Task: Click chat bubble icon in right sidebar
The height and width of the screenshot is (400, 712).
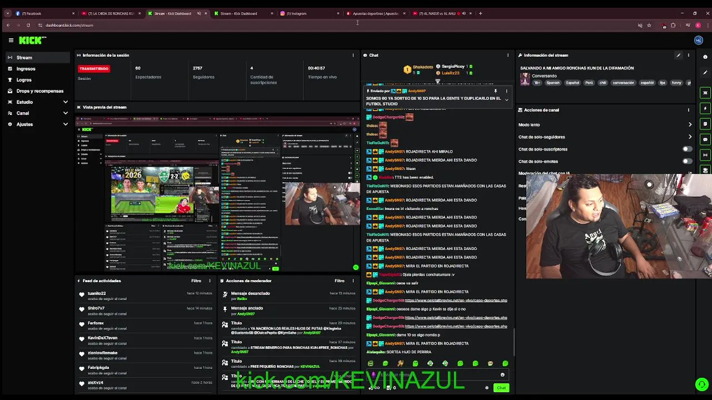Action: 705,139
